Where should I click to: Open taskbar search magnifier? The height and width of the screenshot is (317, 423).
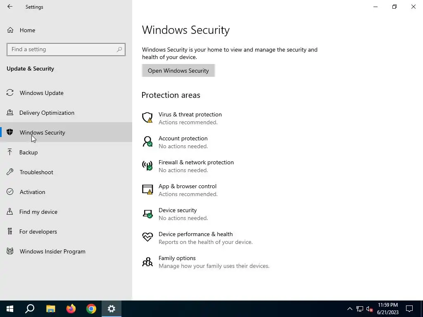pyautogui.click(x=30, y=309)
